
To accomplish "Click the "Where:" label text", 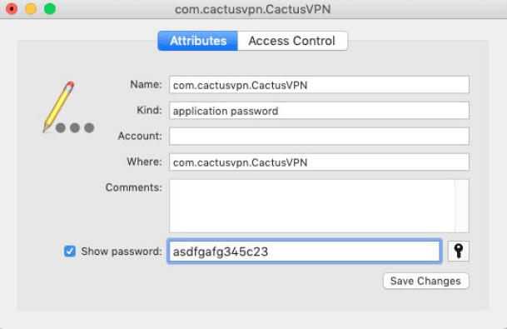I will (x=145, y=162).
